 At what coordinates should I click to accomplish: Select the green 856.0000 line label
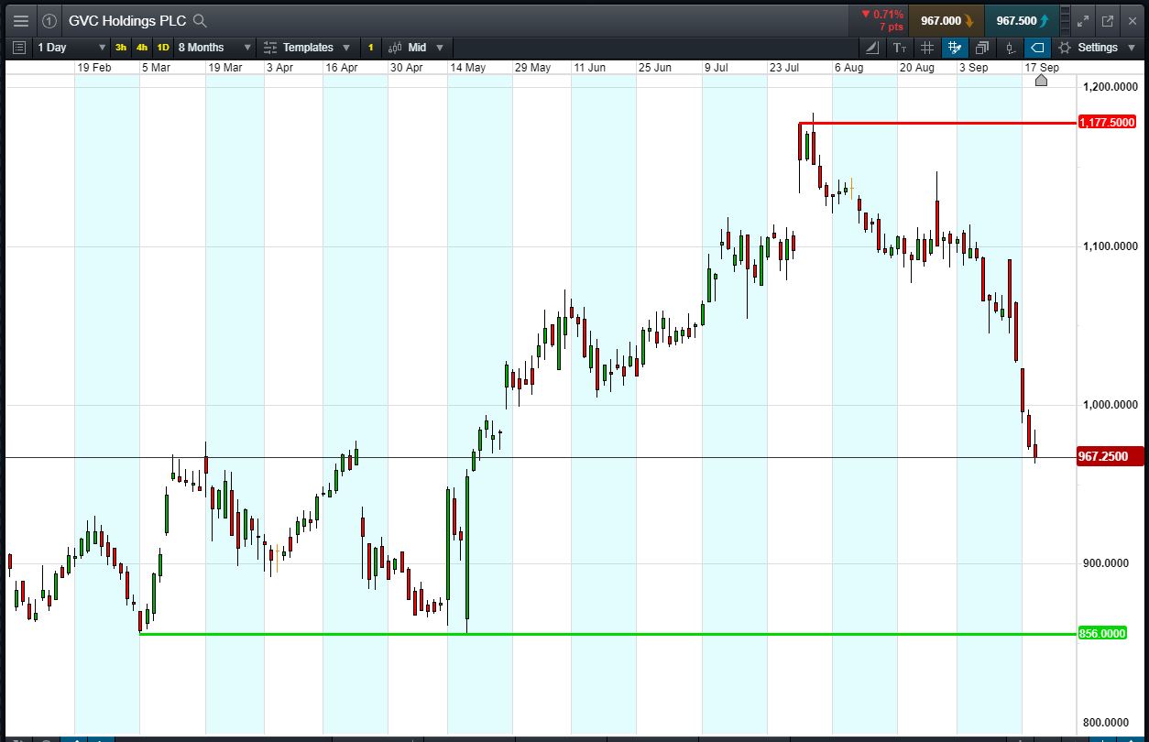point(1102,634)
